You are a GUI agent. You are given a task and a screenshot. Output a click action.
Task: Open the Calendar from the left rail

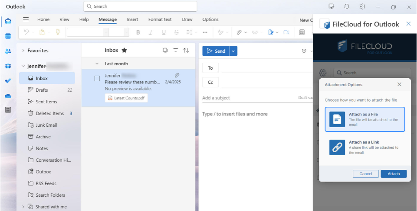coord(8,36)
